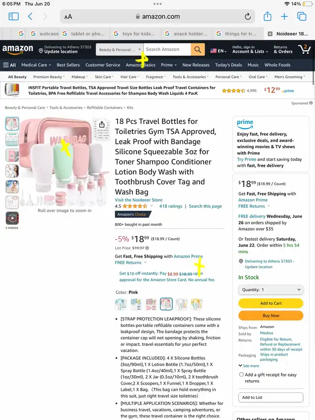Share product via image share icon
Screen dimensions: 315x420
point(102,125)
